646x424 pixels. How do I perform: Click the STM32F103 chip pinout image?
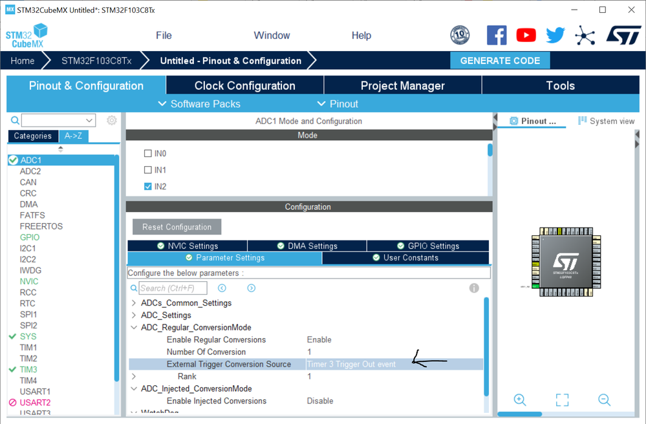point(566,262)
